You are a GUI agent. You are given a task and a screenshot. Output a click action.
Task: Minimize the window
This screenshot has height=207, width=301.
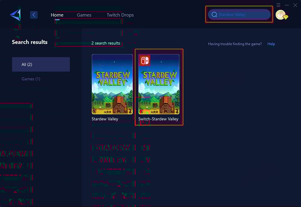click(287, 5)
